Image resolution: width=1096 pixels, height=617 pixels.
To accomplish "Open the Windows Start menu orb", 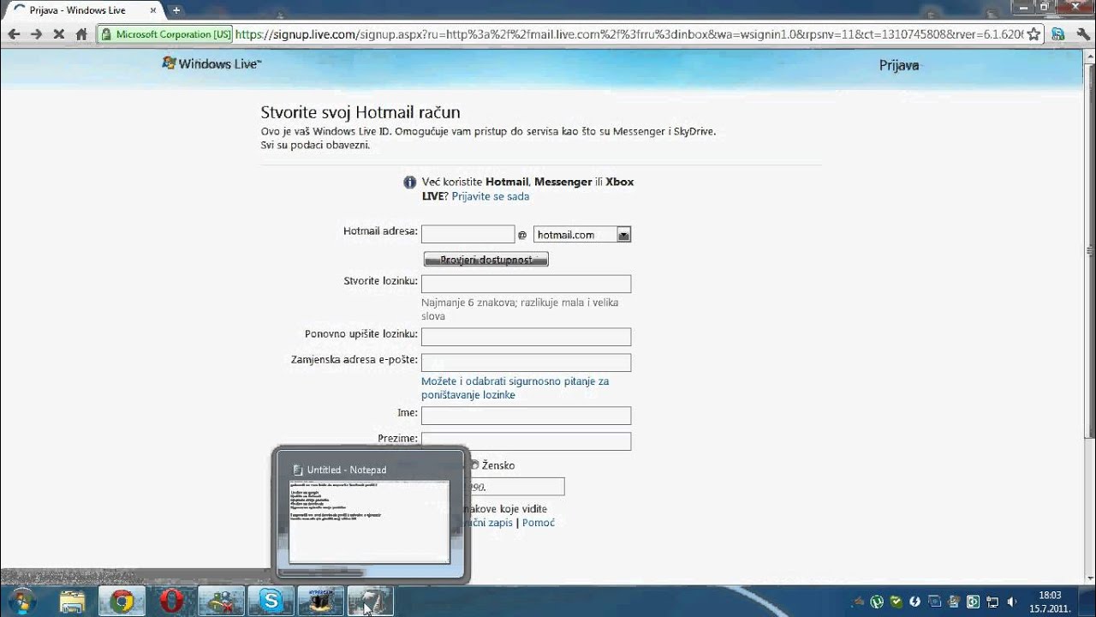I will point(21,601).
